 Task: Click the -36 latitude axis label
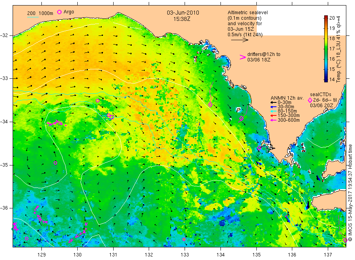tap(5, 208)
